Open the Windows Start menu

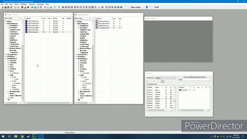[3, 136]
